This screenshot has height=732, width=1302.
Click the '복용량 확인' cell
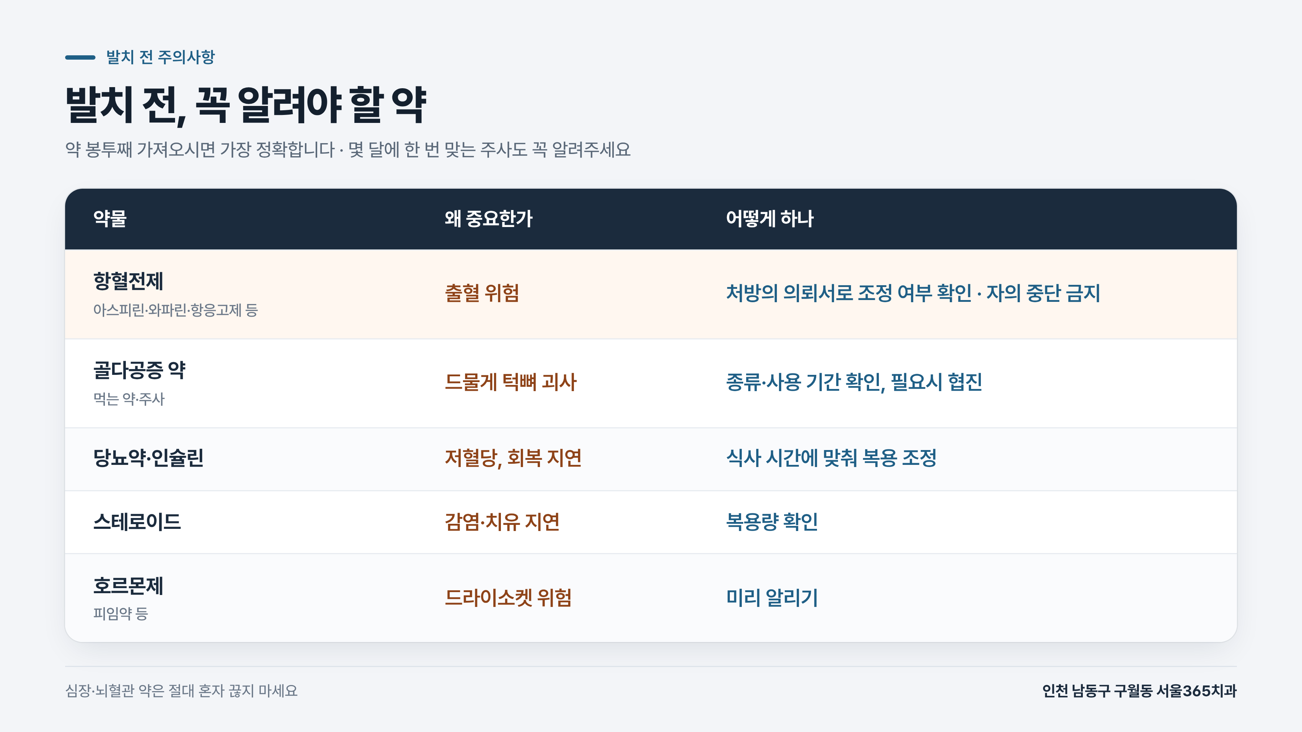pyautogui.click(x=772, y=522)
